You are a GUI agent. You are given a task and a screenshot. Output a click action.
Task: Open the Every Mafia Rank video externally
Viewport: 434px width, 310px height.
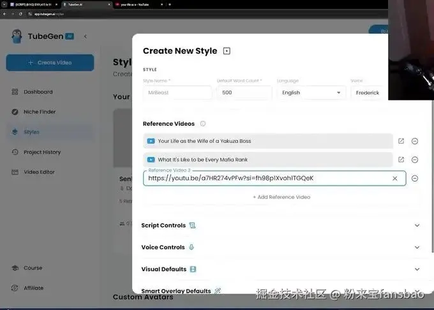click(401, 159)
